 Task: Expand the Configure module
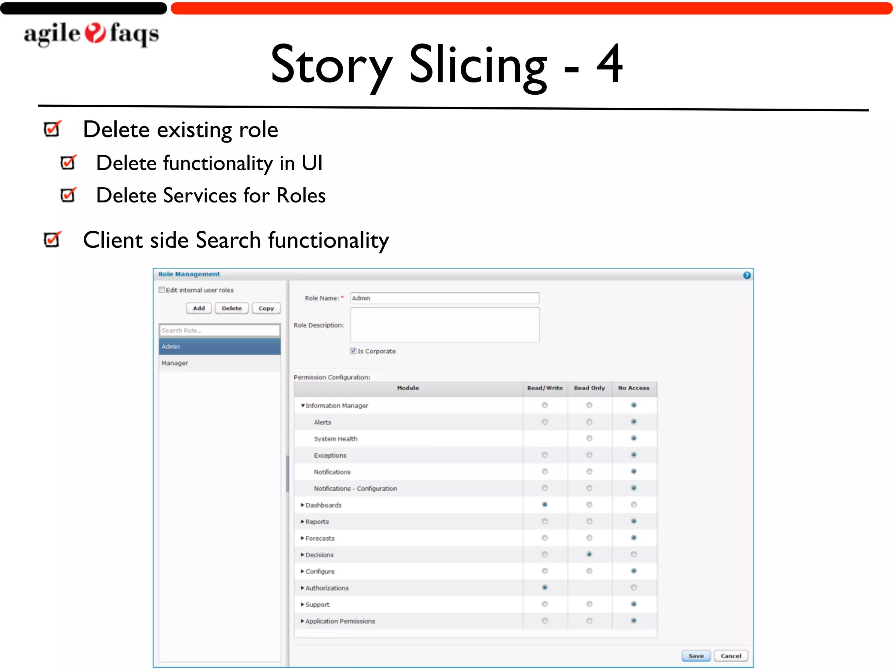click(x=303, y=571)
